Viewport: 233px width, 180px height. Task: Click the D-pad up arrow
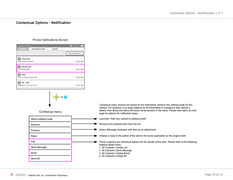coord(56,95)
